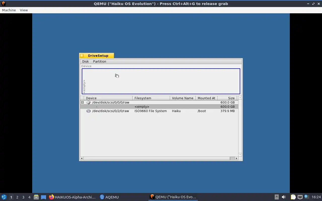Click the vertical scrollbar down arrow
Viewport: 322px width, 201px height.
click(240, 155)
